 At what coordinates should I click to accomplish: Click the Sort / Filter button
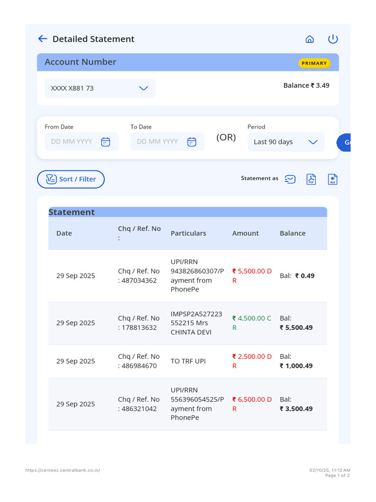coord(70,179)
